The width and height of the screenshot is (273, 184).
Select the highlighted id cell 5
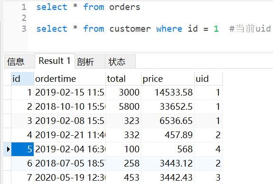(x=22, y=149)
